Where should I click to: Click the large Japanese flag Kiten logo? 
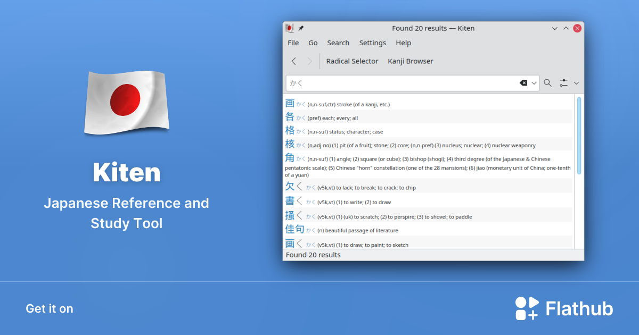(x=126, y=101)
